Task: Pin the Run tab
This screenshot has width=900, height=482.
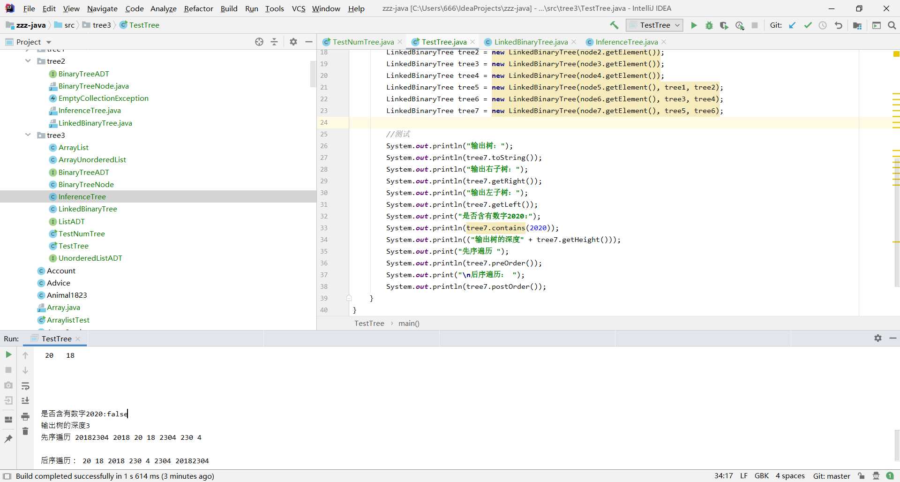Action: (x=8, y=439)
